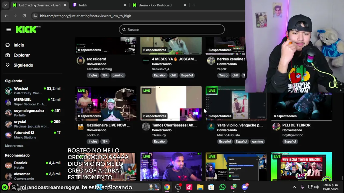The height and width of the screenshot is (193, 344).
Task: Select the Just Chatting Streaming tab
Action: [39, 5]
